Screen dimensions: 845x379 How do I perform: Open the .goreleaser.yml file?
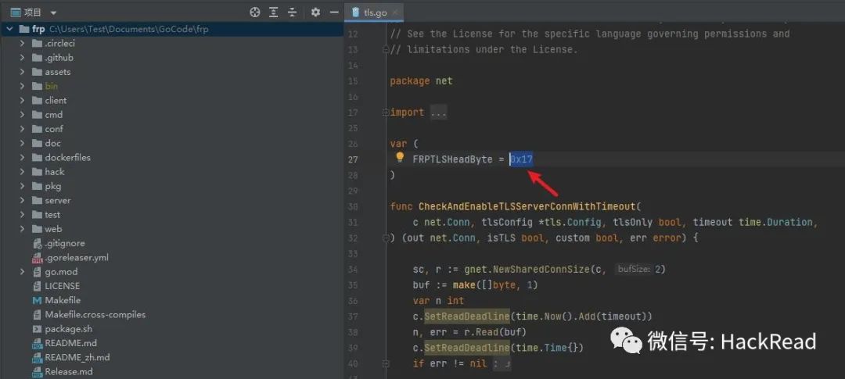tap(76, 257)
